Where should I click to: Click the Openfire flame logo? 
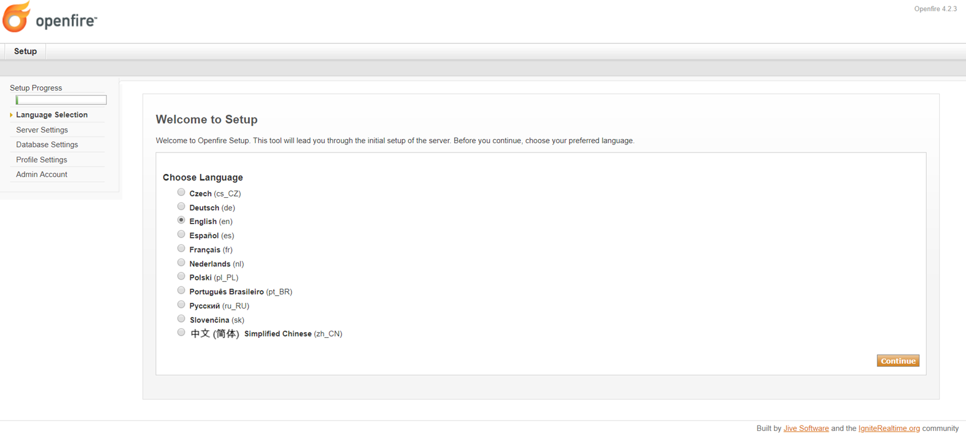[17, 17]
